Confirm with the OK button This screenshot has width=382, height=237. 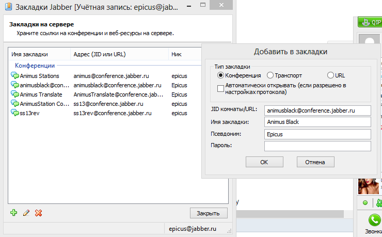tap(264, 162)
